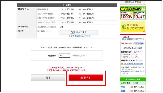The height and width of the screenshot is (93, 163).
Task: Click the 開催情報配信 row label
Action: coord(43,9)
